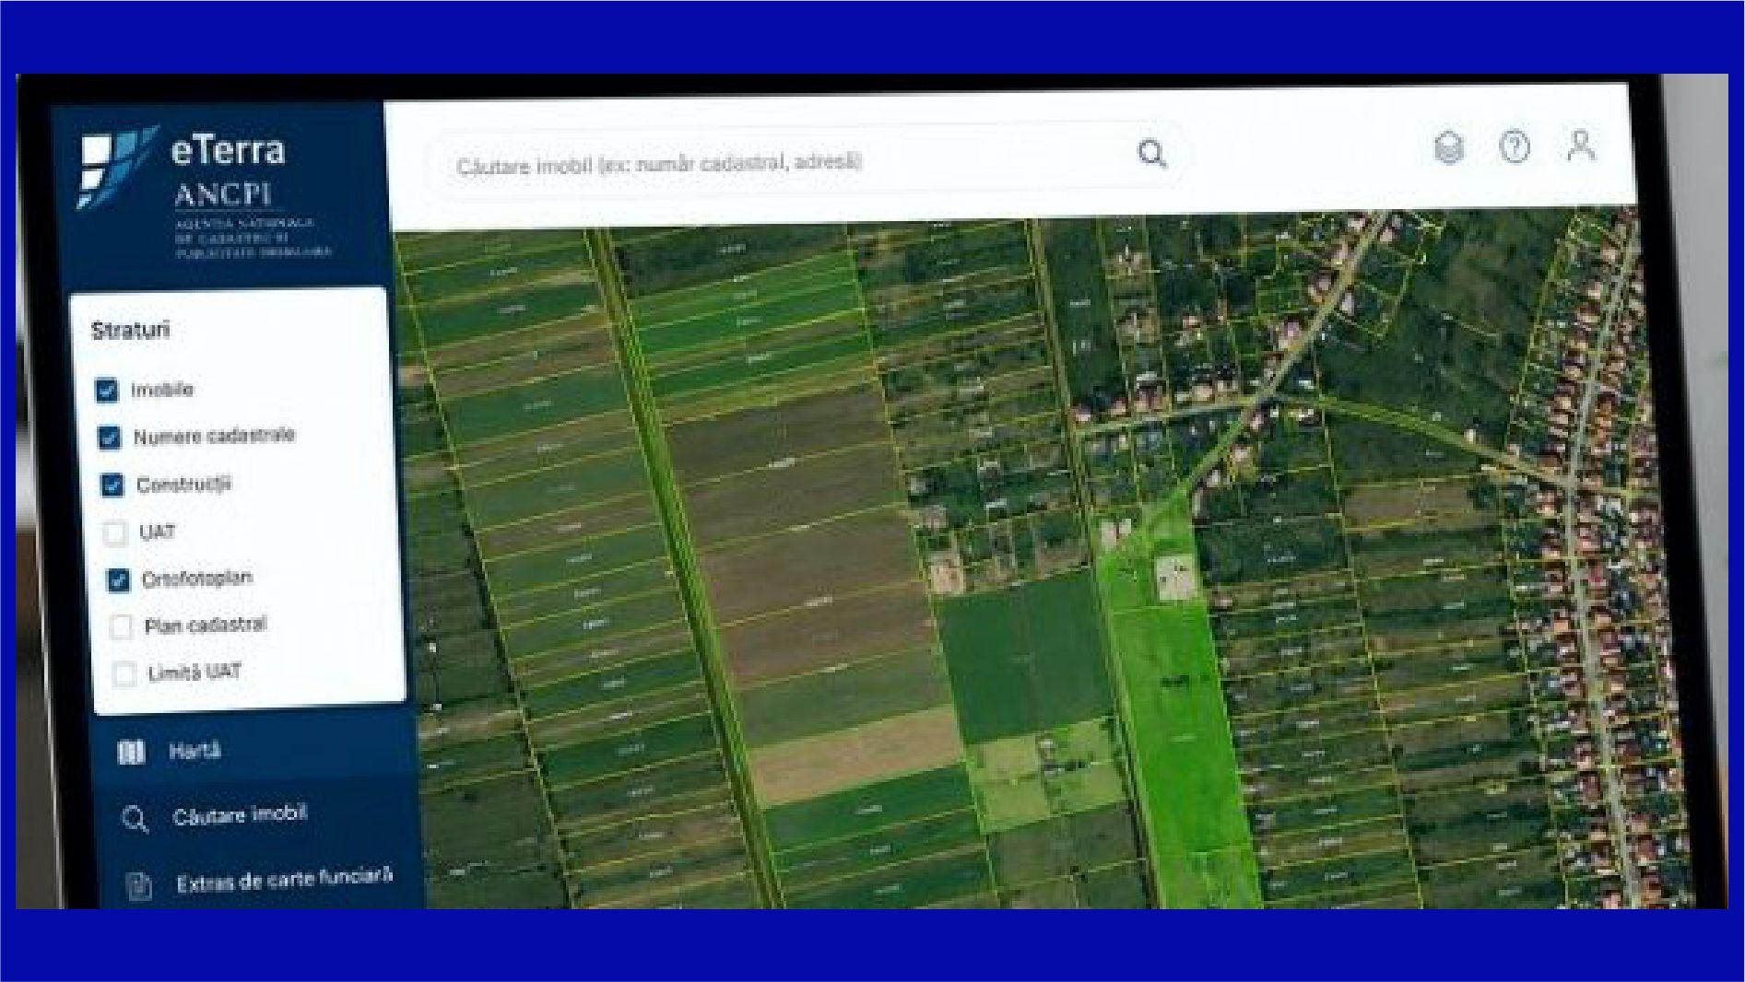
Task: Enable the Limită UAT checkbox
Action: (124, 673)
